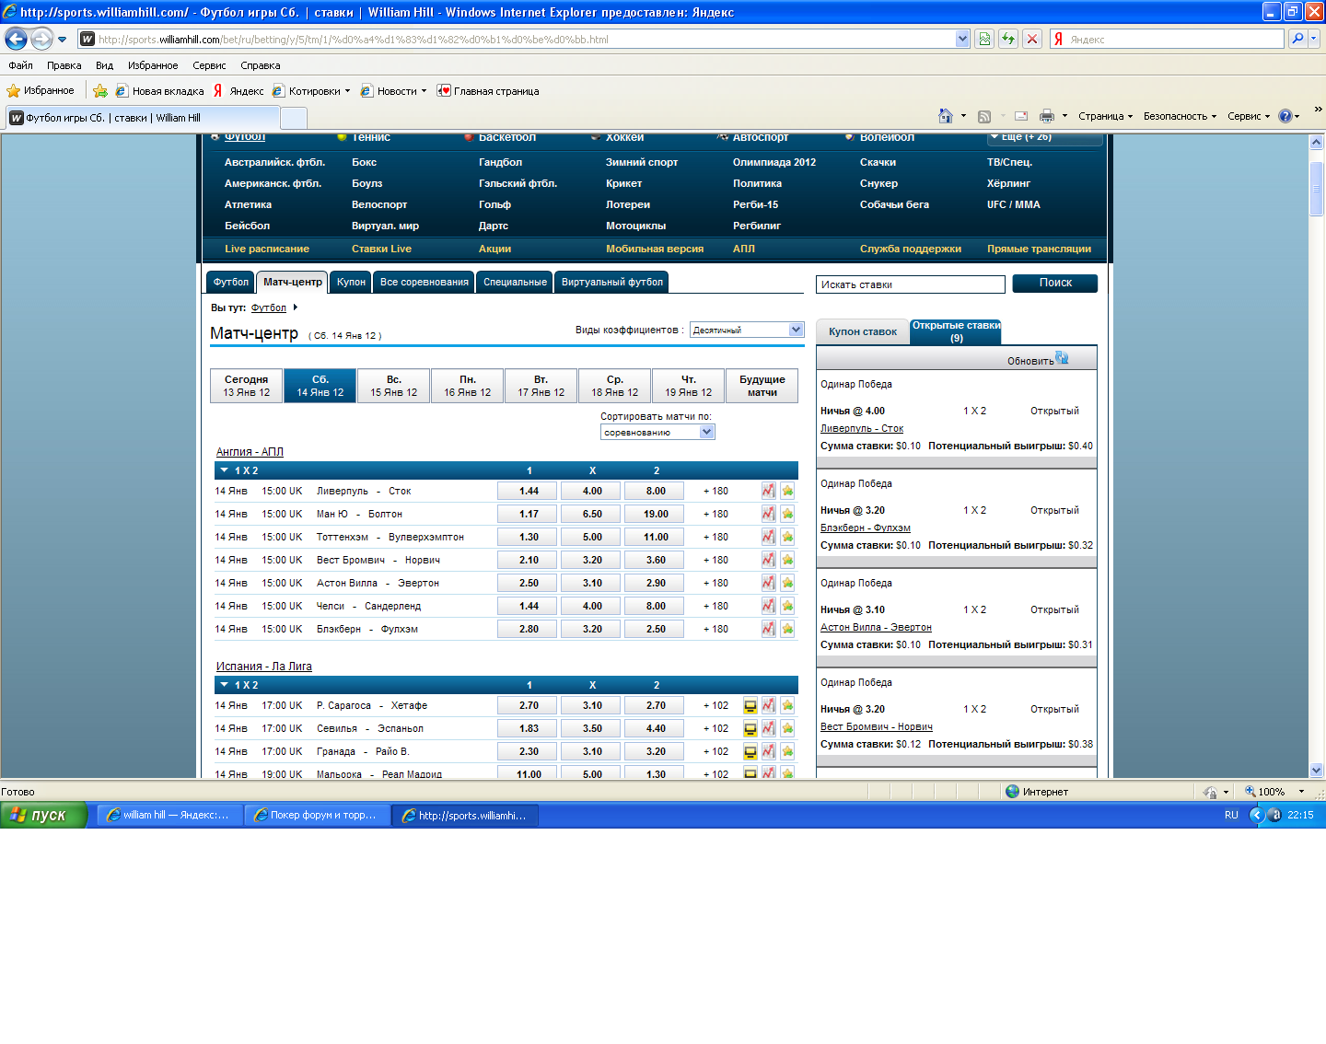Click the IE refresh page icon
Viewport: 1326px width, 1044px height.
tap(1008, 39)
